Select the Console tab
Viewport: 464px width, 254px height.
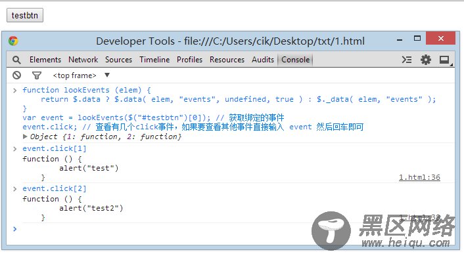[295, 60]
